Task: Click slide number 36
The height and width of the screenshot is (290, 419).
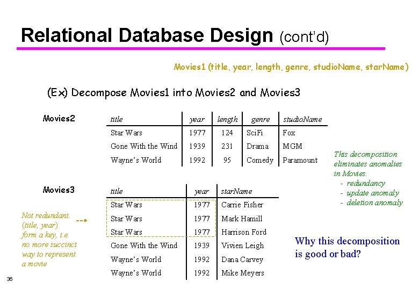Action: pos(10,279)
